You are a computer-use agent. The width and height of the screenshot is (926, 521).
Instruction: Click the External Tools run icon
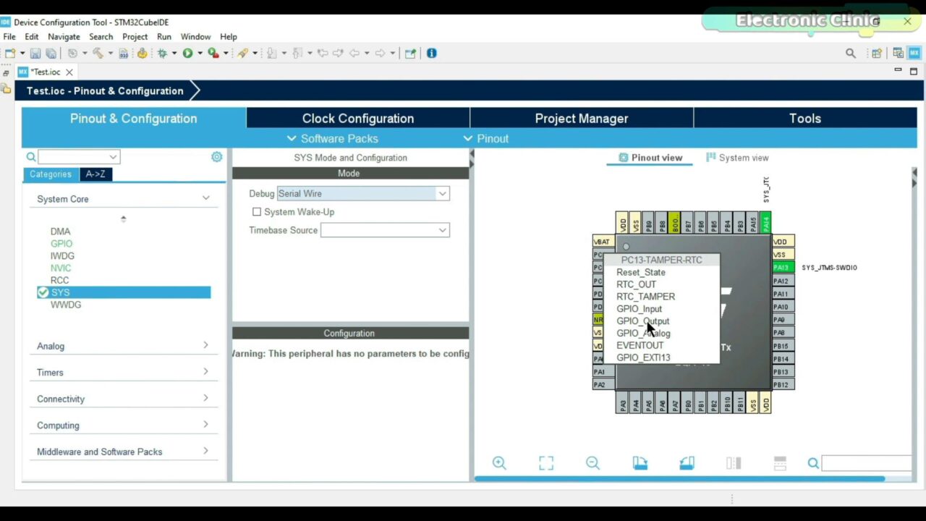point(213,54)
